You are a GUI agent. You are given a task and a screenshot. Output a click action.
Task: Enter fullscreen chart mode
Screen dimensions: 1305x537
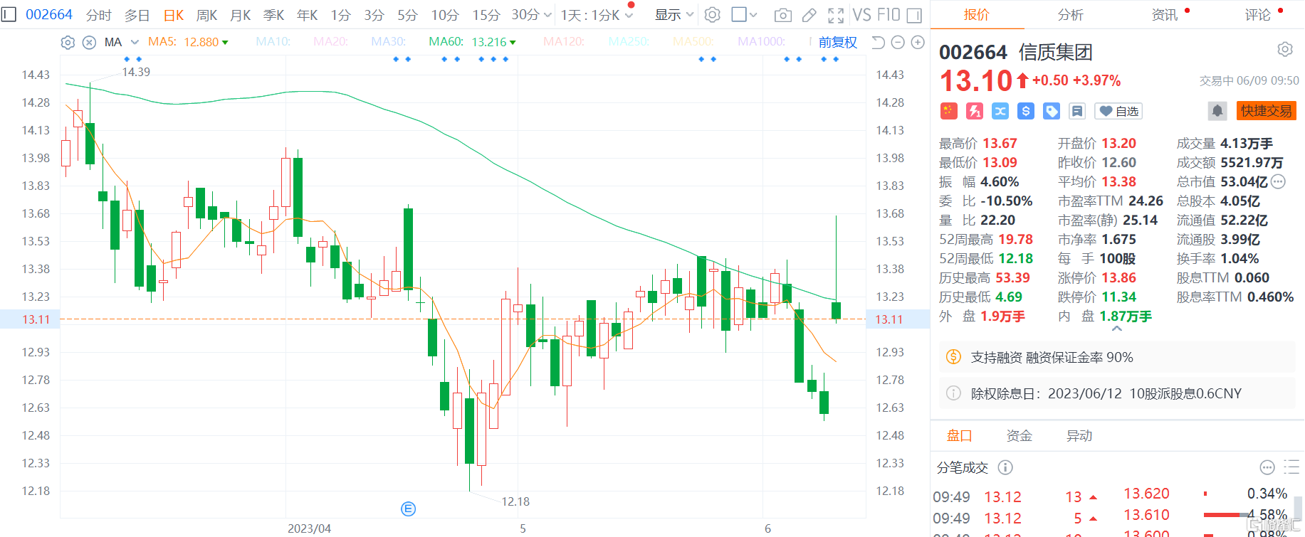pos(836,15)
